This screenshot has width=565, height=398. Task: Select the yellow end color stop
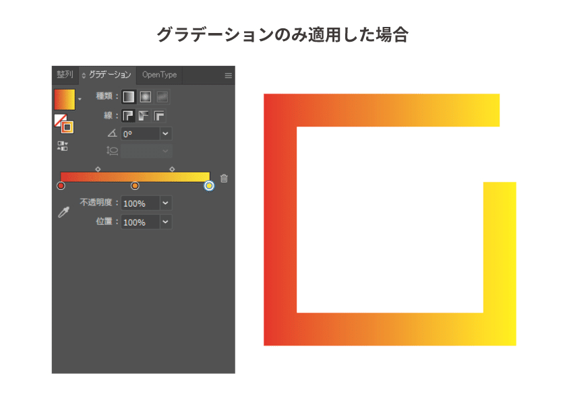(x=209, y=186)
